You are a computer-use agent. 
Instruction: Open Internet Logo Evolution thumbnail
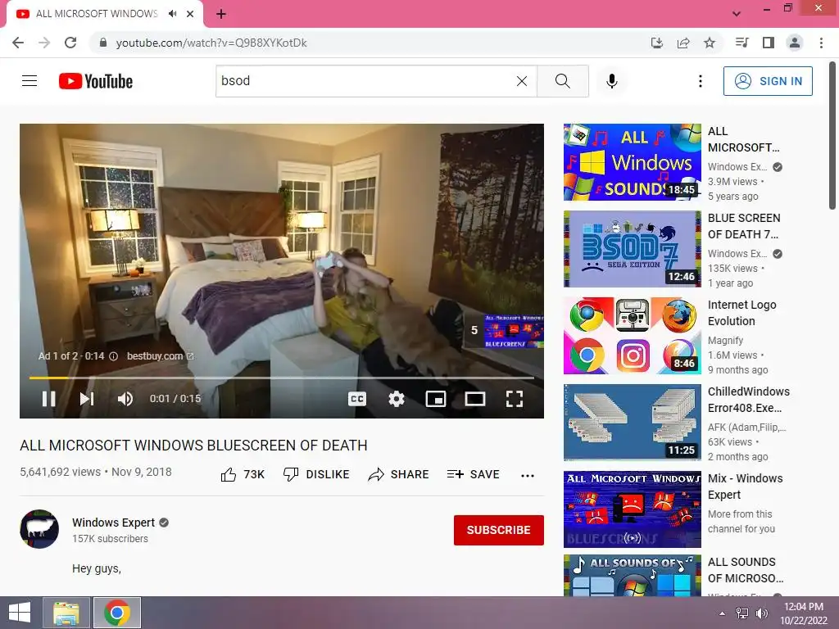632,335
